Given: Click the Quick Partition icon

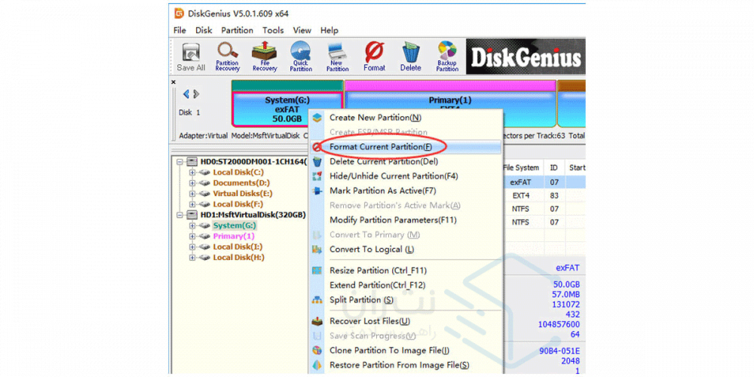Looking at the screenshot, I should tap(301, 57).
